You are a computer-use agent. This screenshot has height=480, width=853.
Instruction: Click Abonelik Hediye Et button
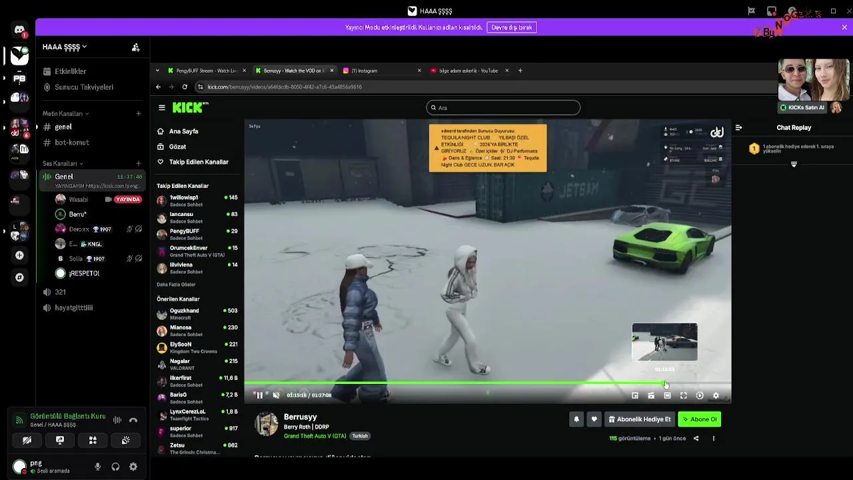[x=640, y=419]
